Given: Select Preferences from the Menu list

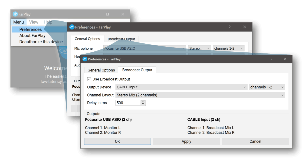Looking at the screenshot, I should pyautogui.click(x=30, y=29).
